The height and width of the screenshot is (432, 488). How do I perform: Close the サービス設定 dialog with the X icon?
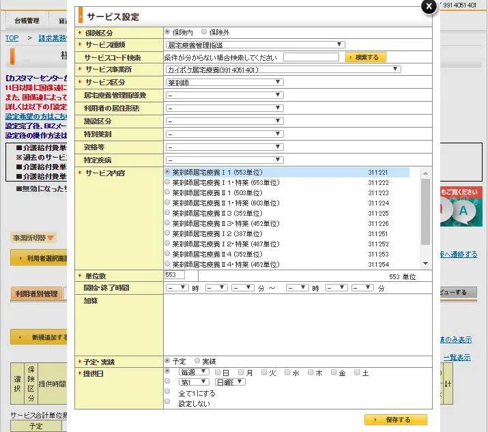click(x=428, y=7)
